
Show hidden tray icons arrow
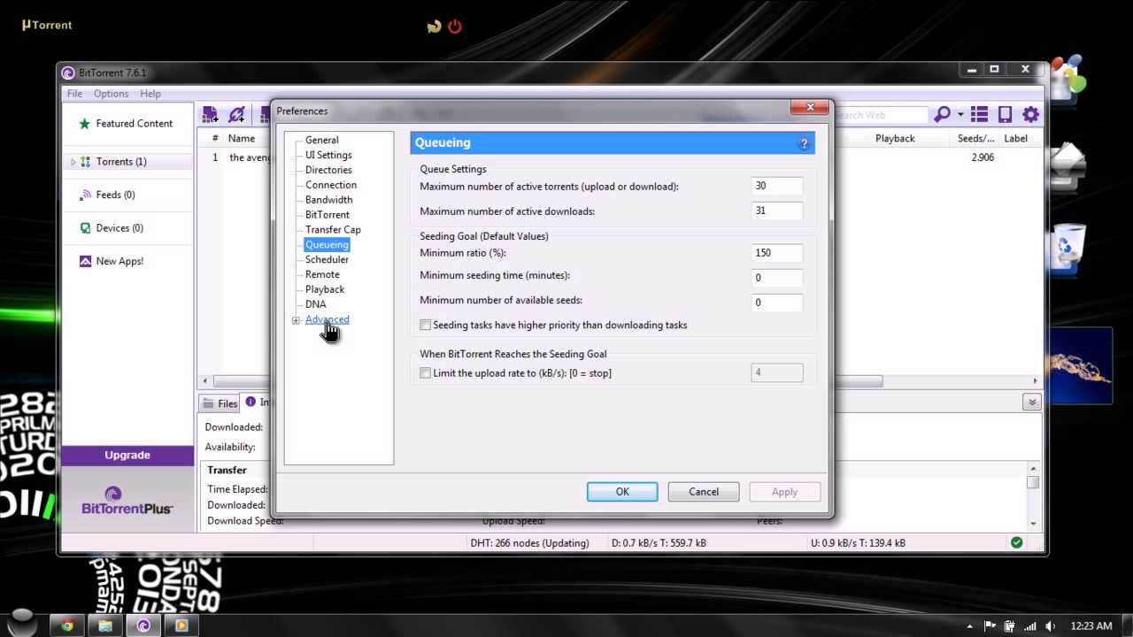point(970,626)
